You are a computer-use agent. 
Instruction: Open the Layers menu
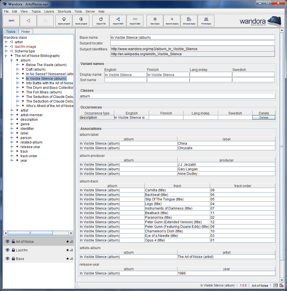coord(49,11)
